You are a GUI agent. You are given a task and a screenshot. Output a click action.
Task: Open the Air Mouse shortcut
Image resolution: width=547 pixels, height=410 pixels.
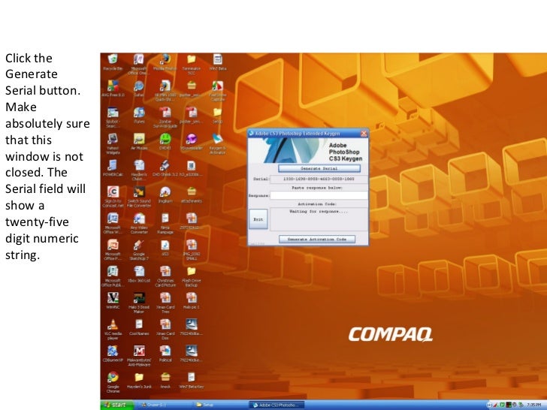(139, 141)
